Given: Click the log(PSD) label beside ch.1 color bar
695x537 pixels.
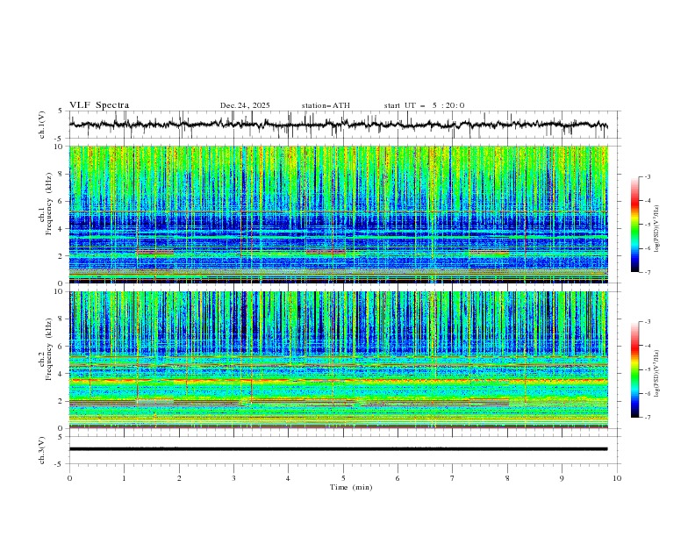Looking at the screenshot, I should (x=656, y=229).
